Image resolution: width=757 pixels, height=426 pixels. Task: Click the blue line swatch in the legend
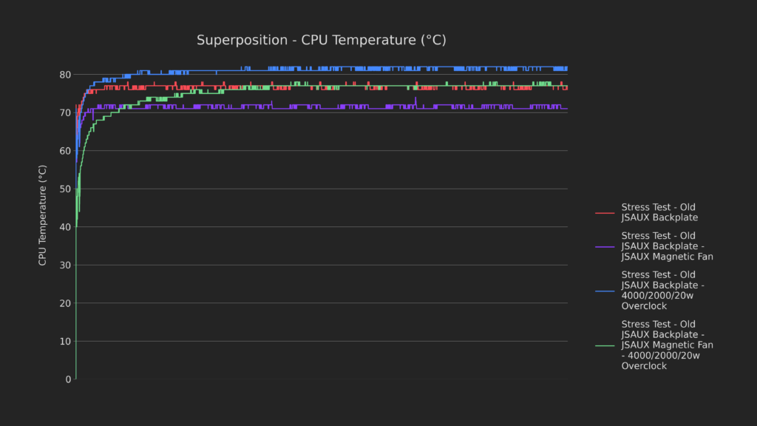click(x=605, y=291)
